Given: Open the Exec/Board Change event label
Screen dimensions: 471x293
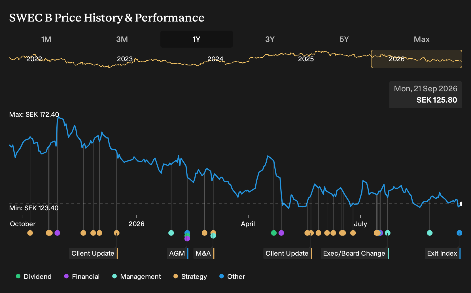Looking at the screenshot, I should tap(354, 253).
